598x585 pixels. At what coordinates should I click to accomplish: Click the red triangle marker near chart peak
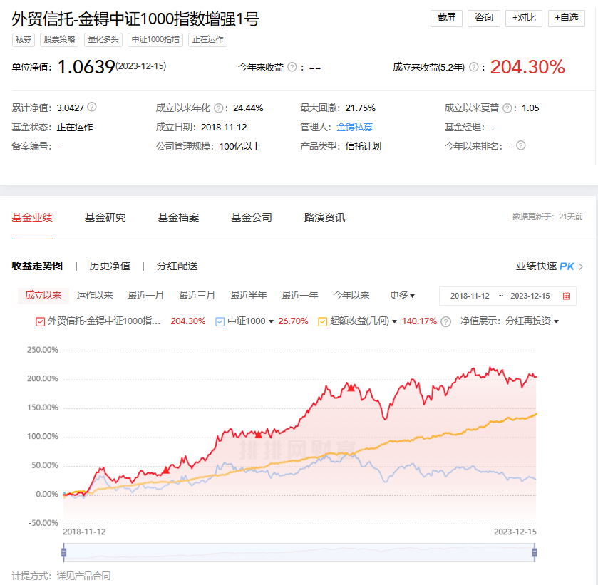pyautogui.click(x=351, y=388)
